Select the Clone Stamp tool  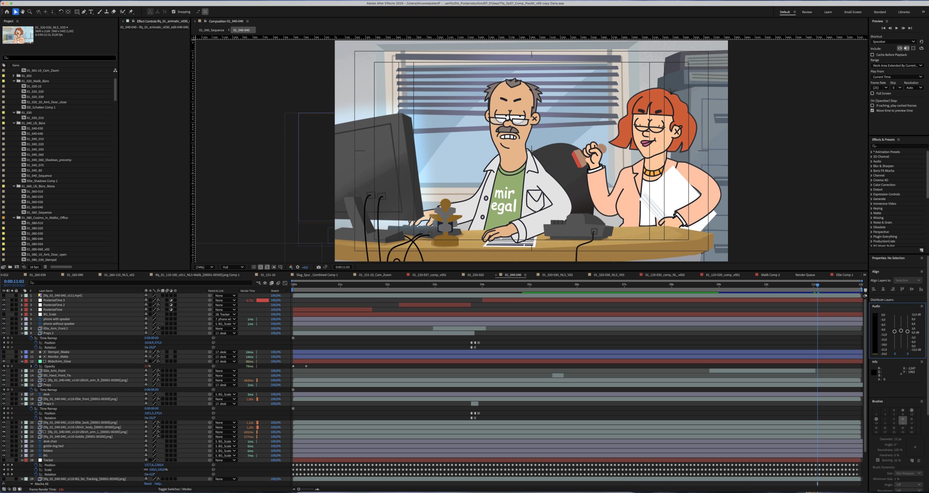click(107, 12)
